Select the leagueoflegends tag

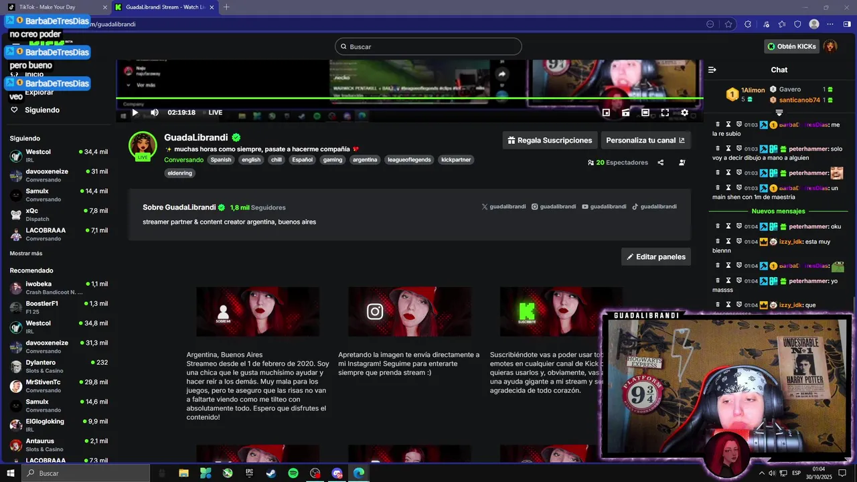[409, 160]
